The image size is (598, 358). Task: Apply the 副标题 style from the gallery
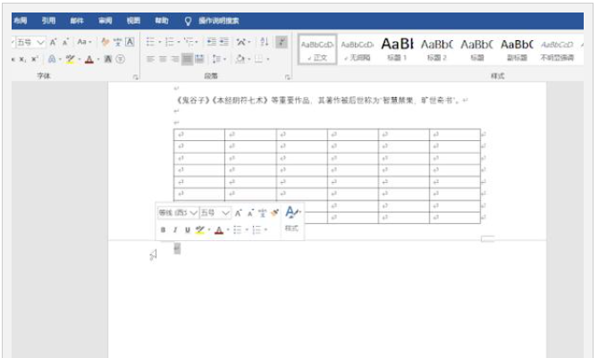[x=517, y=47]
